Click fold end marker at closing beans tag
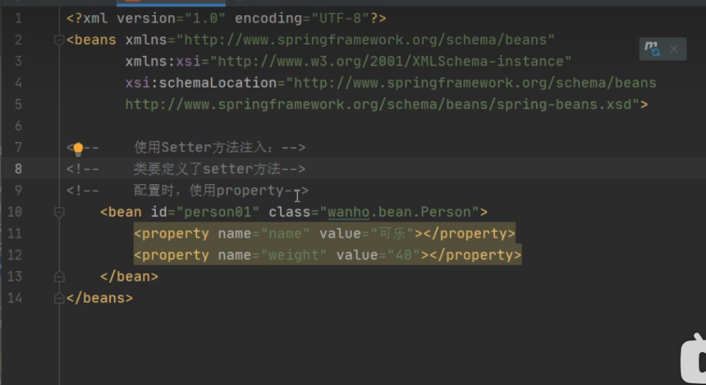This screenshot has width=706, height=385. (x=59, y=299)
